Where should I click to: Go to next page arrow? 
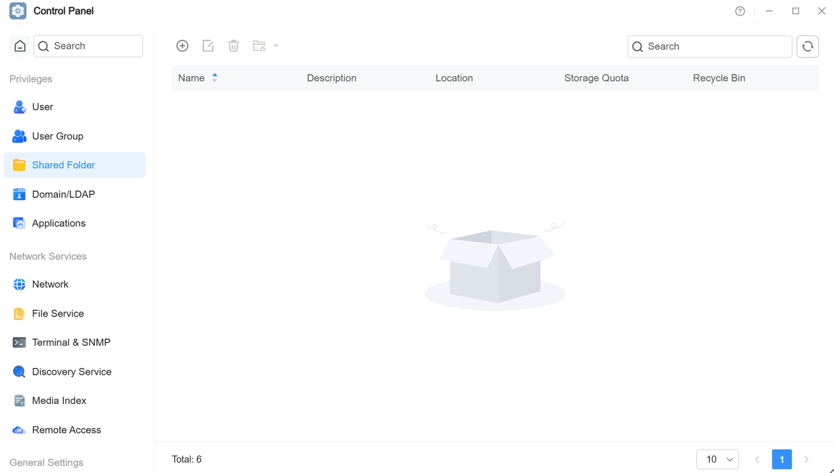click(807, 459)
